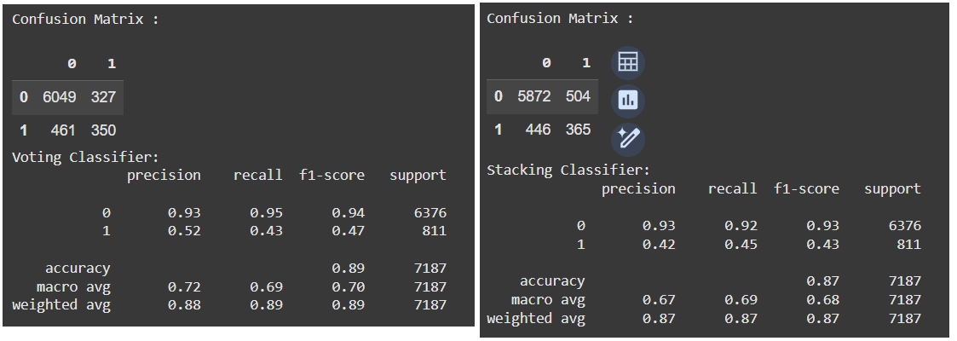Image resolution: width=957 pixels, height=341 pixels.
Task: Click the 0.42 precision value in the Stacking report
Action: 659,244
